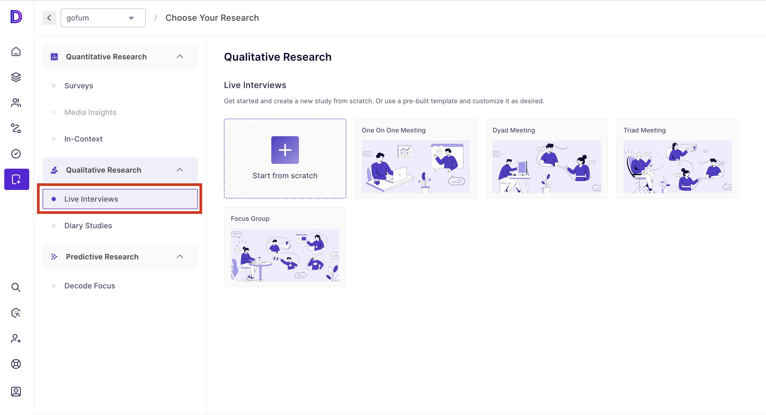The height and width of the screenshot is (415, 766).
Task: Select Decode Focus in the sidebar
Action: pos(120,286)
